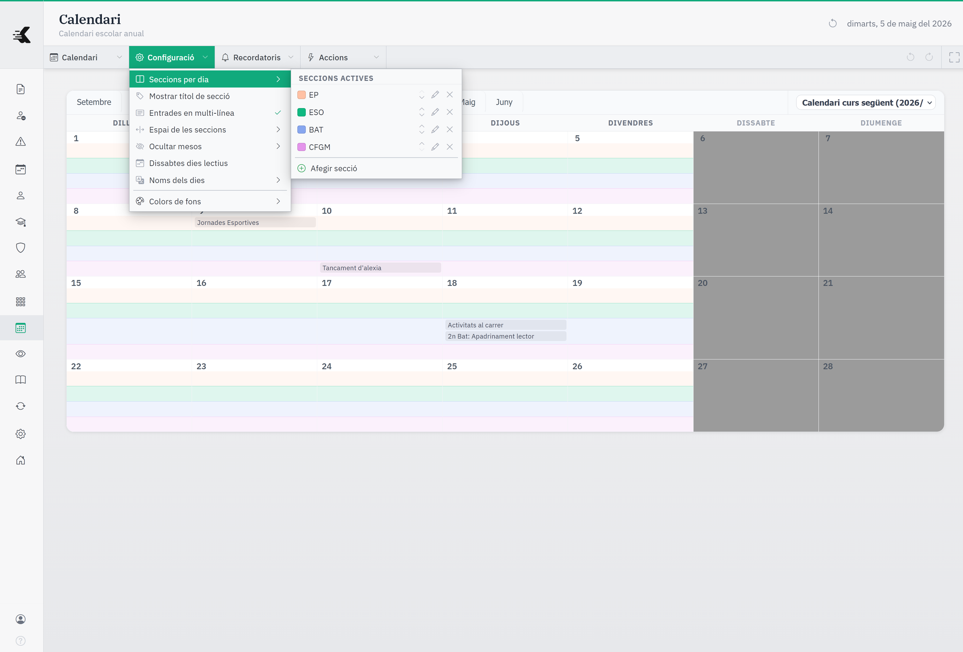Open the Tancament d'alexia event

pyautogui.click(x=380, y=268)
